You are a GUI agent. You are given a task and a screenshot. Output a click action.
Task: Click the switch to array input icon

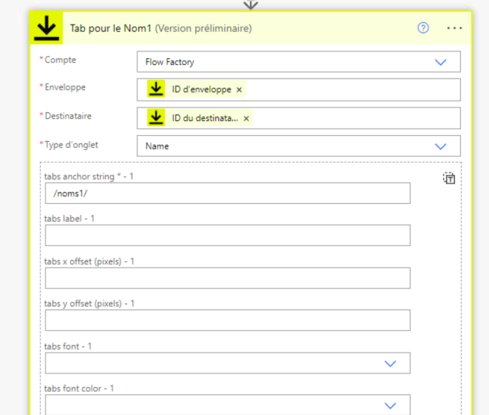click(449, 178)
